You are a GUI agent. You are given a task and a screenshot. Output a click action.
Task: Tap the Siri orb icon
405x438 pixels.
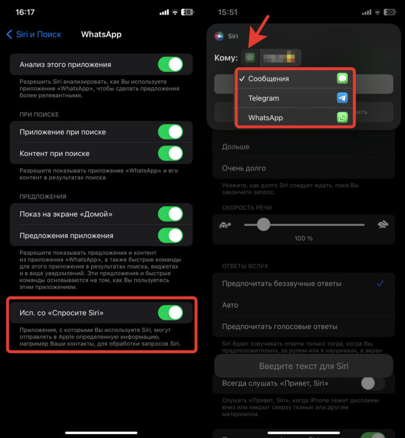tap(219, 36)
